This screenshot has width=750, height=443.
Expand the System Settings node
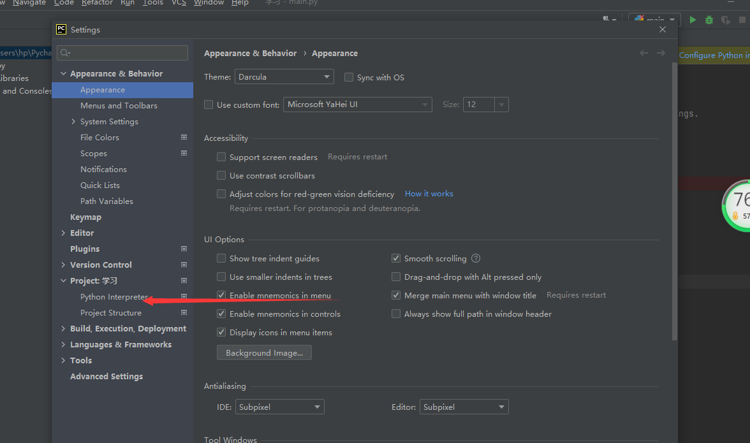[73, 121]
